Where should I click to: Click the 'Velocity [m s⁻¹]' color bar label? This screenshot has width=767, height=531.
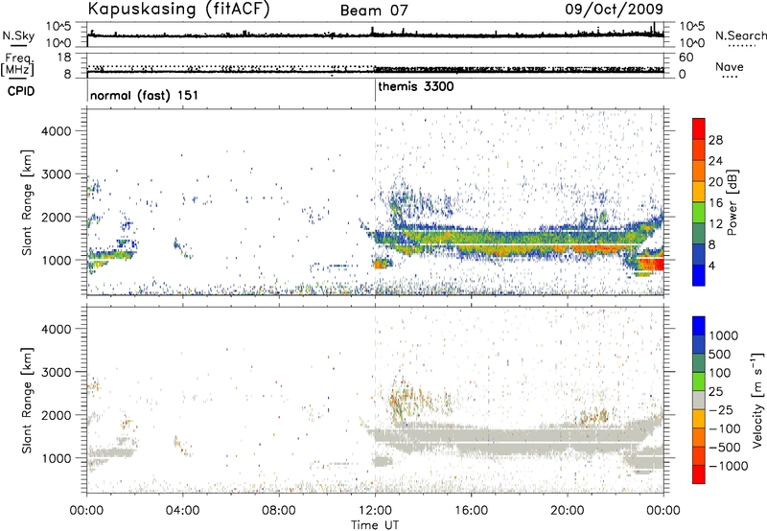pos(757,400)
